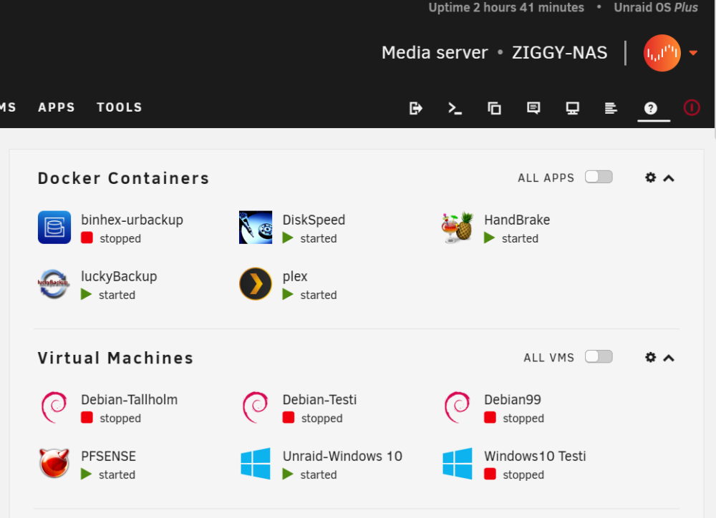716x518 pixels.
Task: Open the feedback speech bubble icon
Action: [533, 108]
